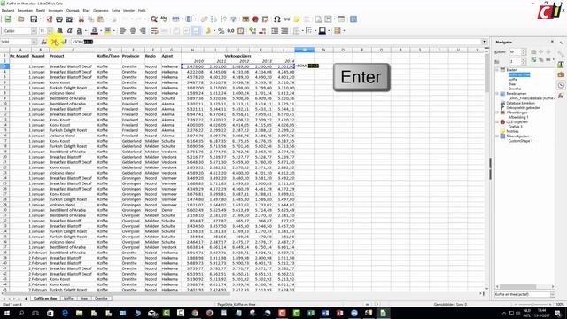The image size is (567, 319).
Task: Switch to the Drenthe sheet tab
Action: point(101,299)
